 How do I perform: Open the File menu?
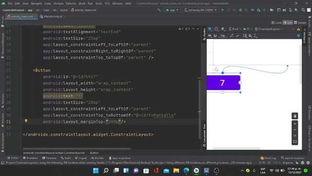(x=10, y=3)
